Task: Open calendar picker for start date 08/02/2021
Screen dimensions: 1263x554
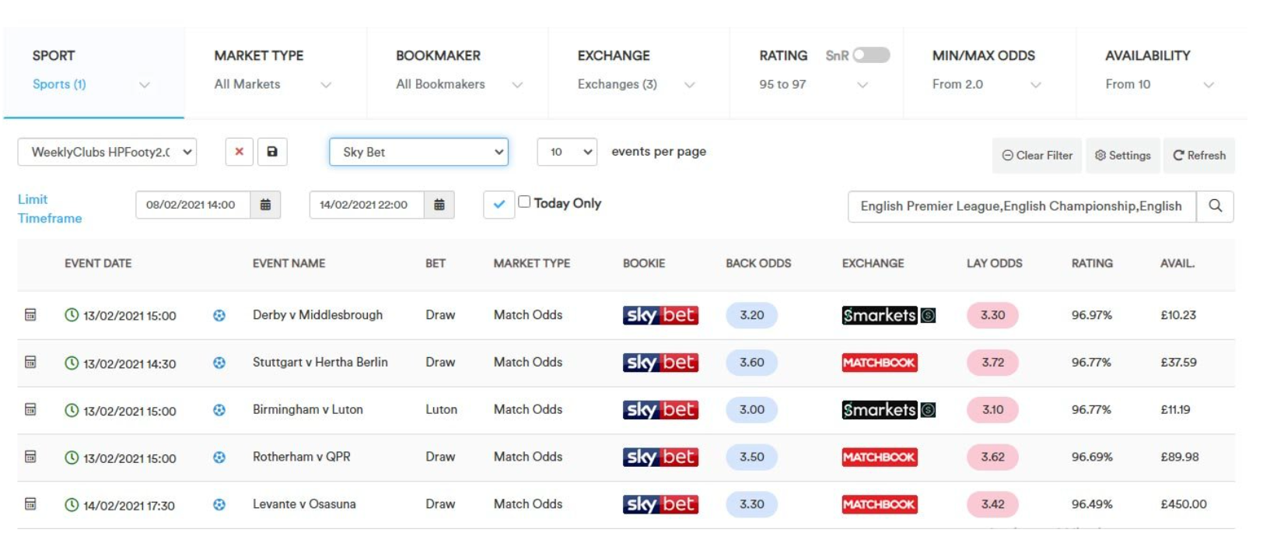Action: [x=265, y=205]
